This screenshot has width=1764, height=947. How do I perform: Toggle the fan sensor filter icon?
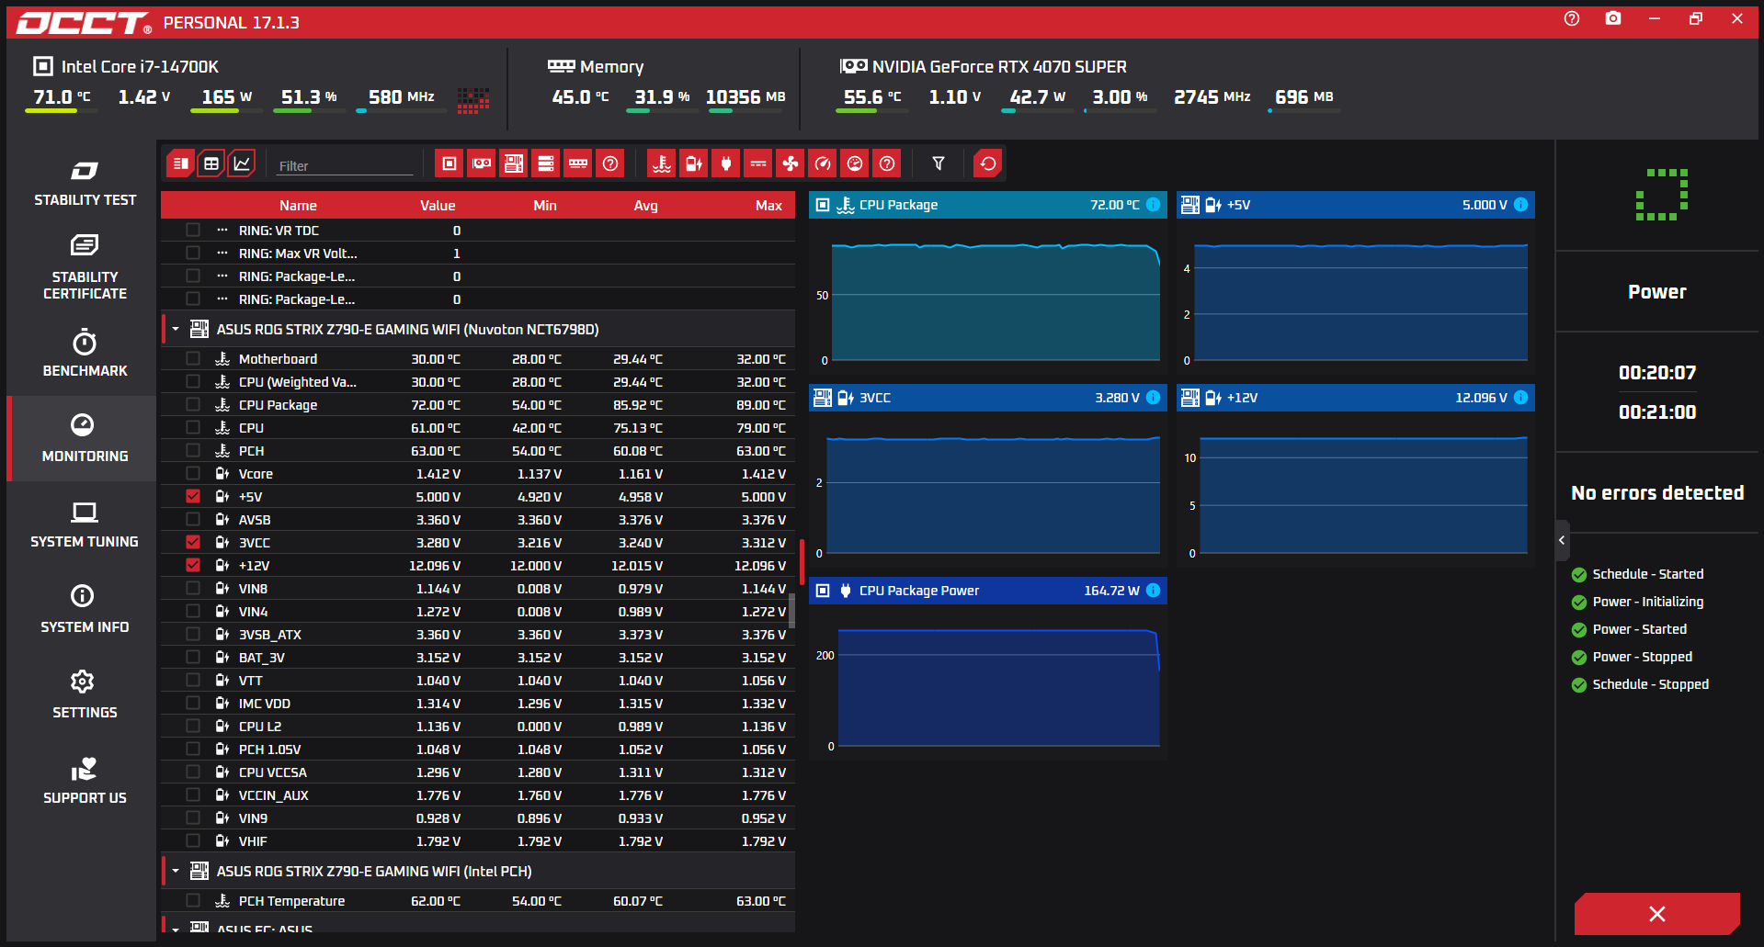[791, 163]
